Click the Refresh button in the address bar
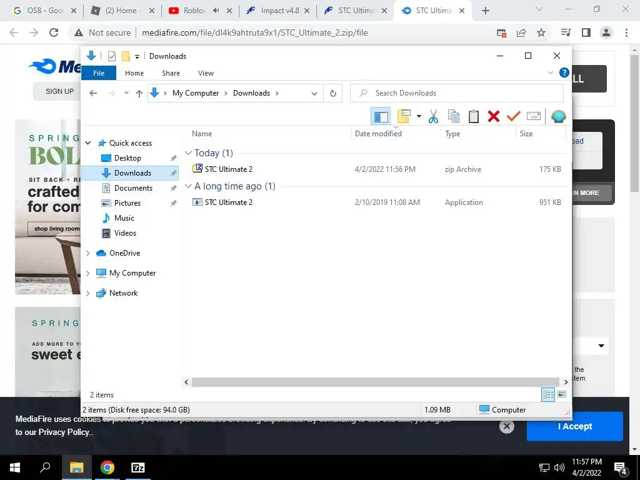Viewport: 640px width, 480px height. coord(333,94)
